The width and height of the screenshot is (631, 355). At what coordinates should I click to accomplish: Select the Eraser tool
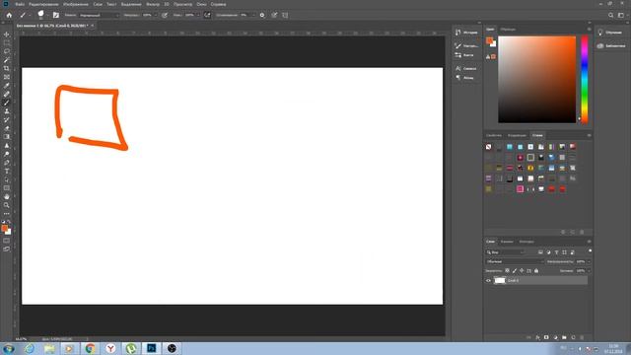coord(7,128)
